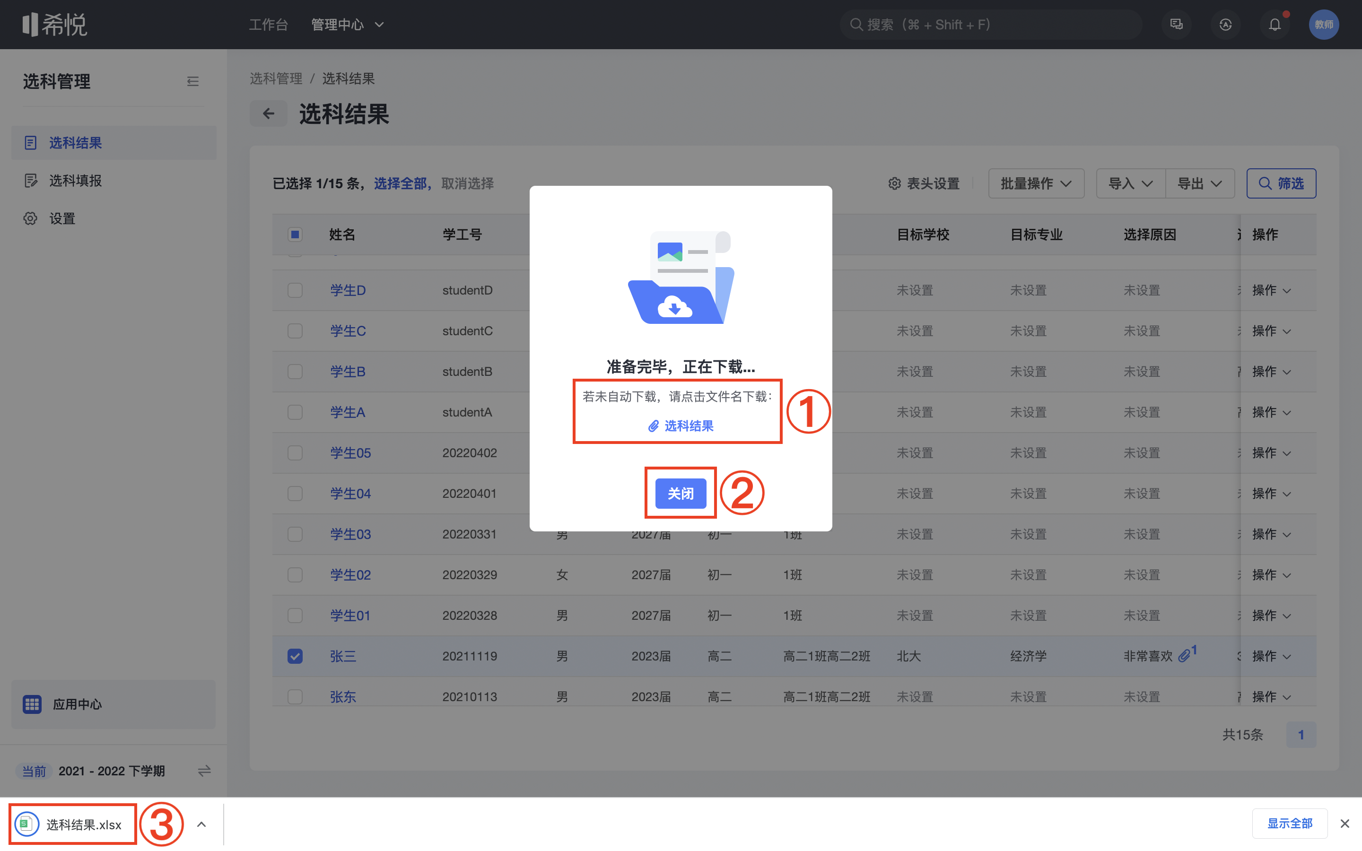The height and width of the screenshot is (851, 1362).
Task: Click the 应用中心 grid icon
Action: (x=32, y=704)
